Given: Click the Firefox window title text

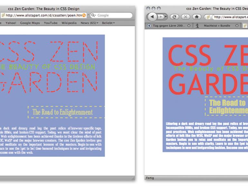Looking at the screenshot, I should (x=217, y=9).
